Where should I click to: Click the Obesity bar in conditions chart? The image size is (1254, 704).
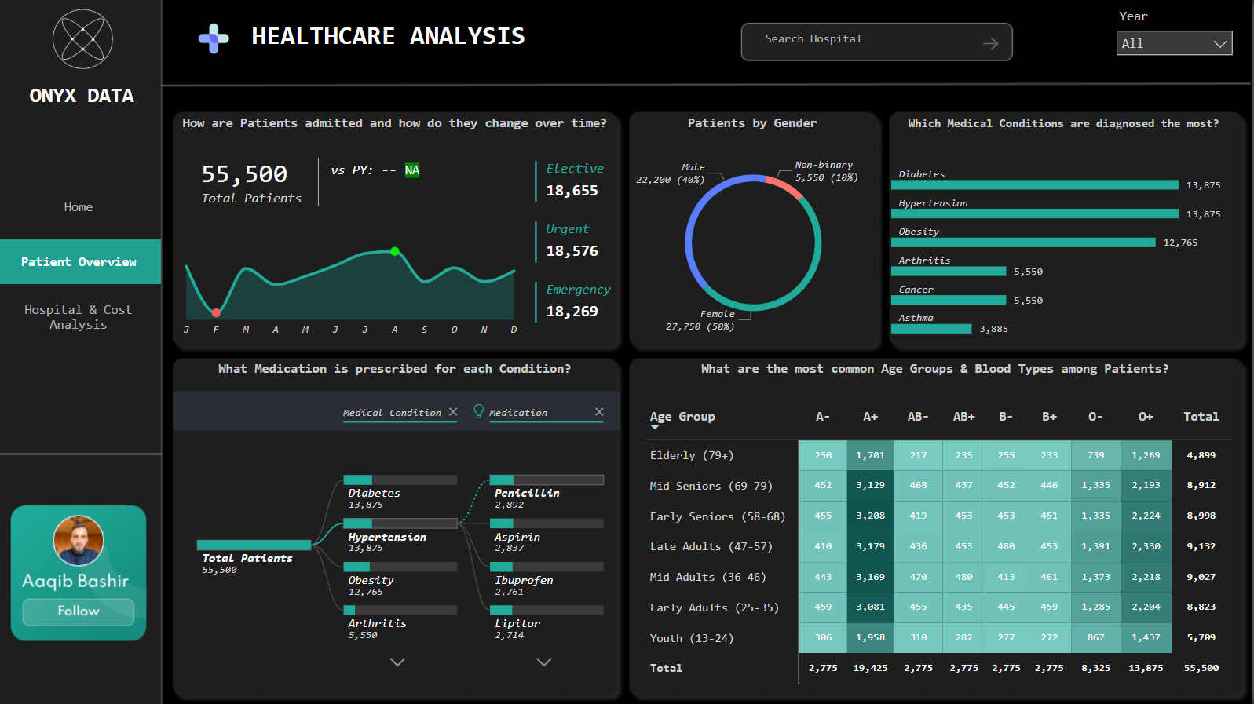click(1023, 243)
